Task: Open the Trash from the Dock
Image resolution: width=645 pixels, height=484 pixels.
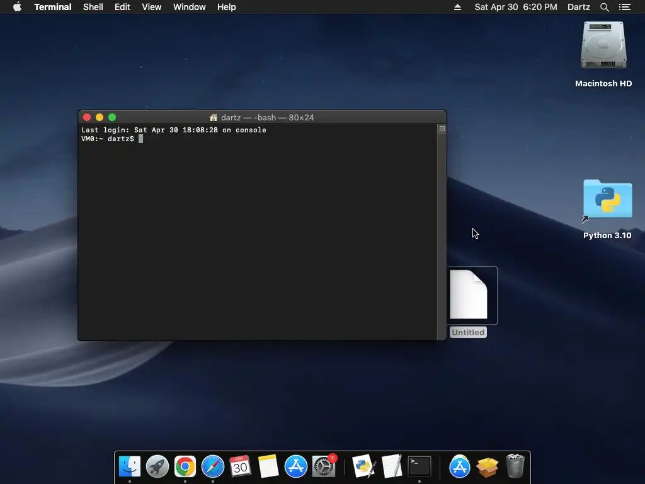Action: [515, 466]
